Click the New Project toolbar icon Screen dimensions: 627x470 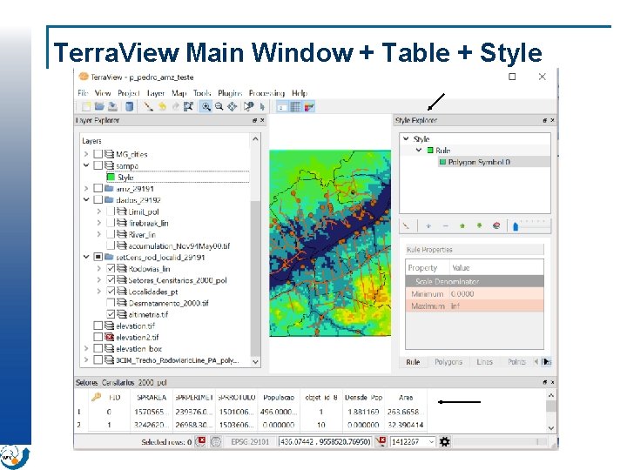[x=86, y=106]
